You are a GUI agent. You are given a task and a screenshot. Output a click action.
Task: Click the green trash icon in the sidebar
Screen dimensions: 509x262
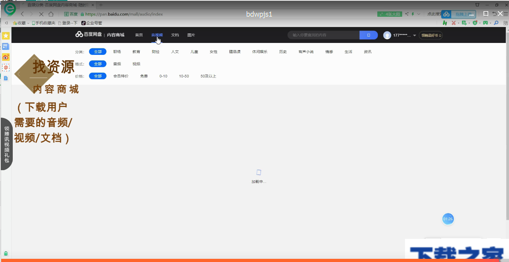point(6,254)
